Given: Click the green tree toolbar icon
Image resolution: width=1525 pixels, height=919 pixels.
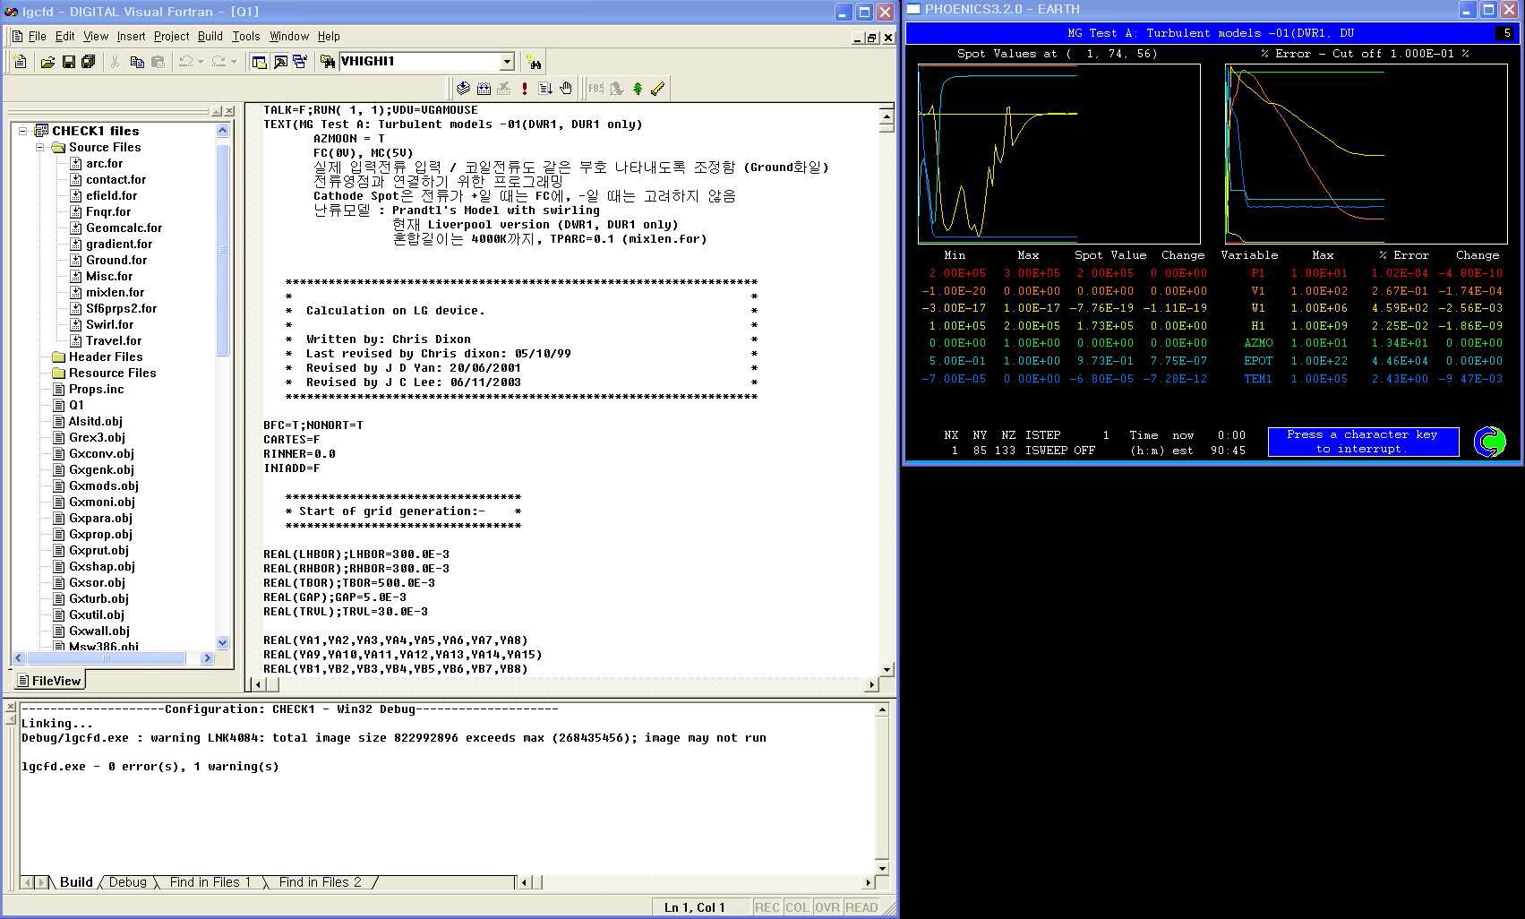Looking at the screenshot, I should tap(638, 88).
